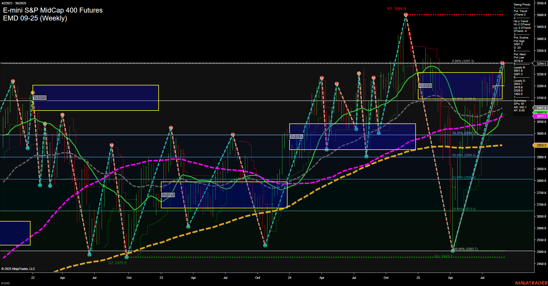Select the magenta 3072.2 price swatch
Viewport: 548px width, 286px height.
coord(541,116)
